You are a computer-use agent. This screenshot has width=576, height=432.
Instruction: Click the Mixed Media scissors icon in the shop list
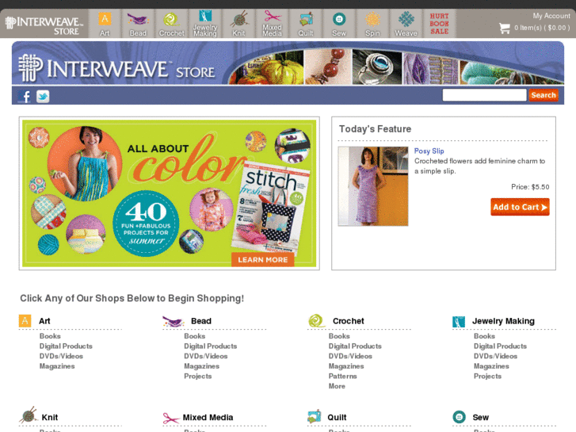pos(170,418)
